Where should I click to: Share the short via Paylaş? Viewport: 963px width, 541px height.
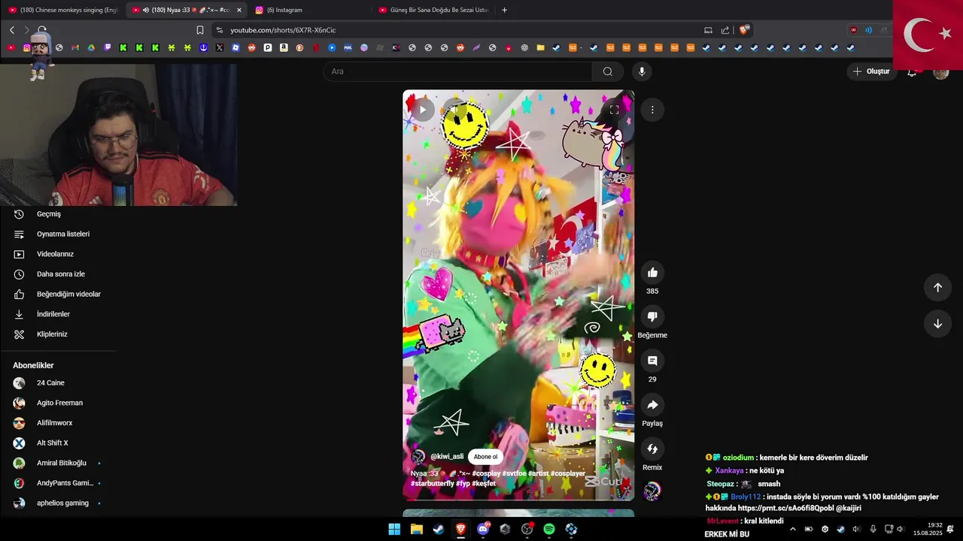tap(652, 405)
